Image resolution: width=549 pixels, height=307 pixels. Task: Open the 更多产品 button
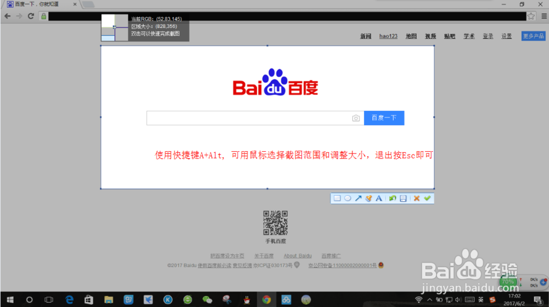click(533, 36)
